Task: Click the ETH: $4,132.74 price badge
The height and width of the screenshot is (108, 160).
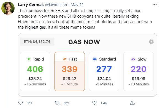Action: pos(37,41)
